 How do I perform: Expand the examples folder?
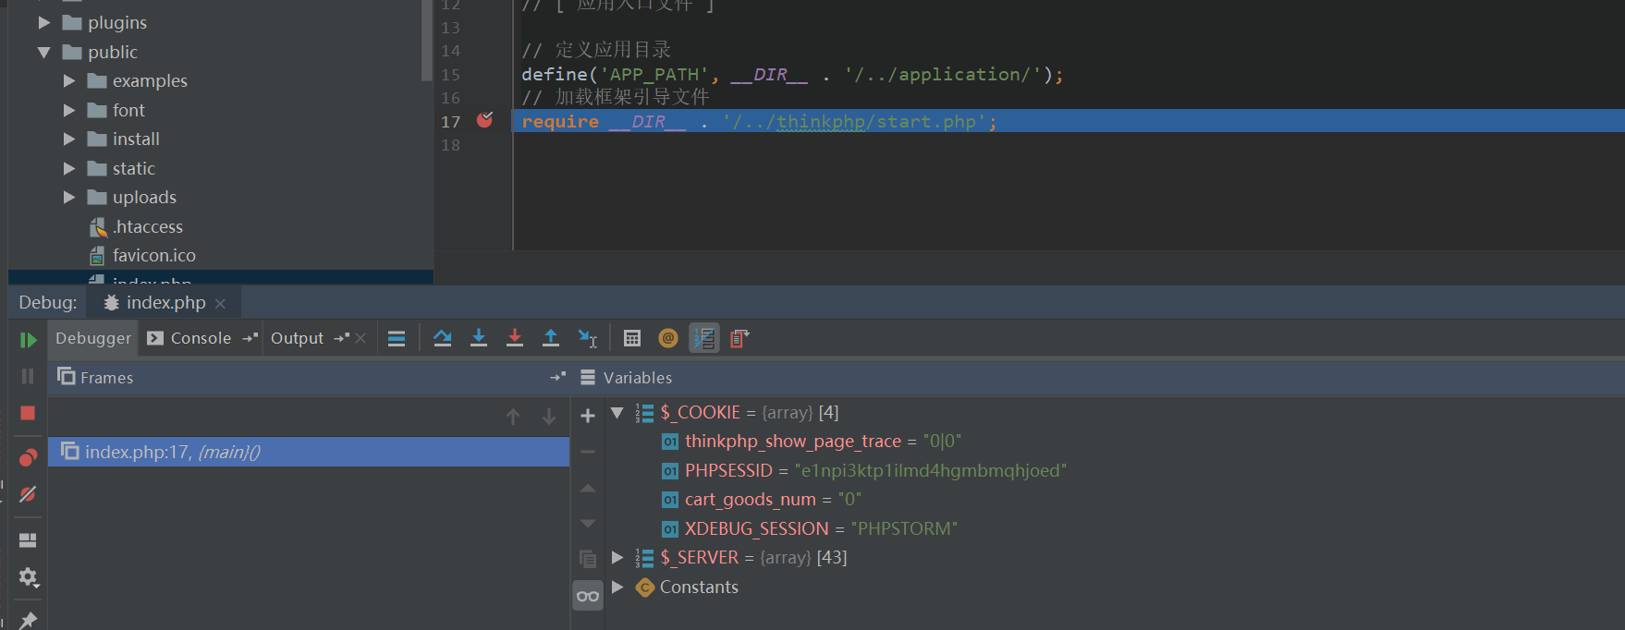tap(68, 81)
